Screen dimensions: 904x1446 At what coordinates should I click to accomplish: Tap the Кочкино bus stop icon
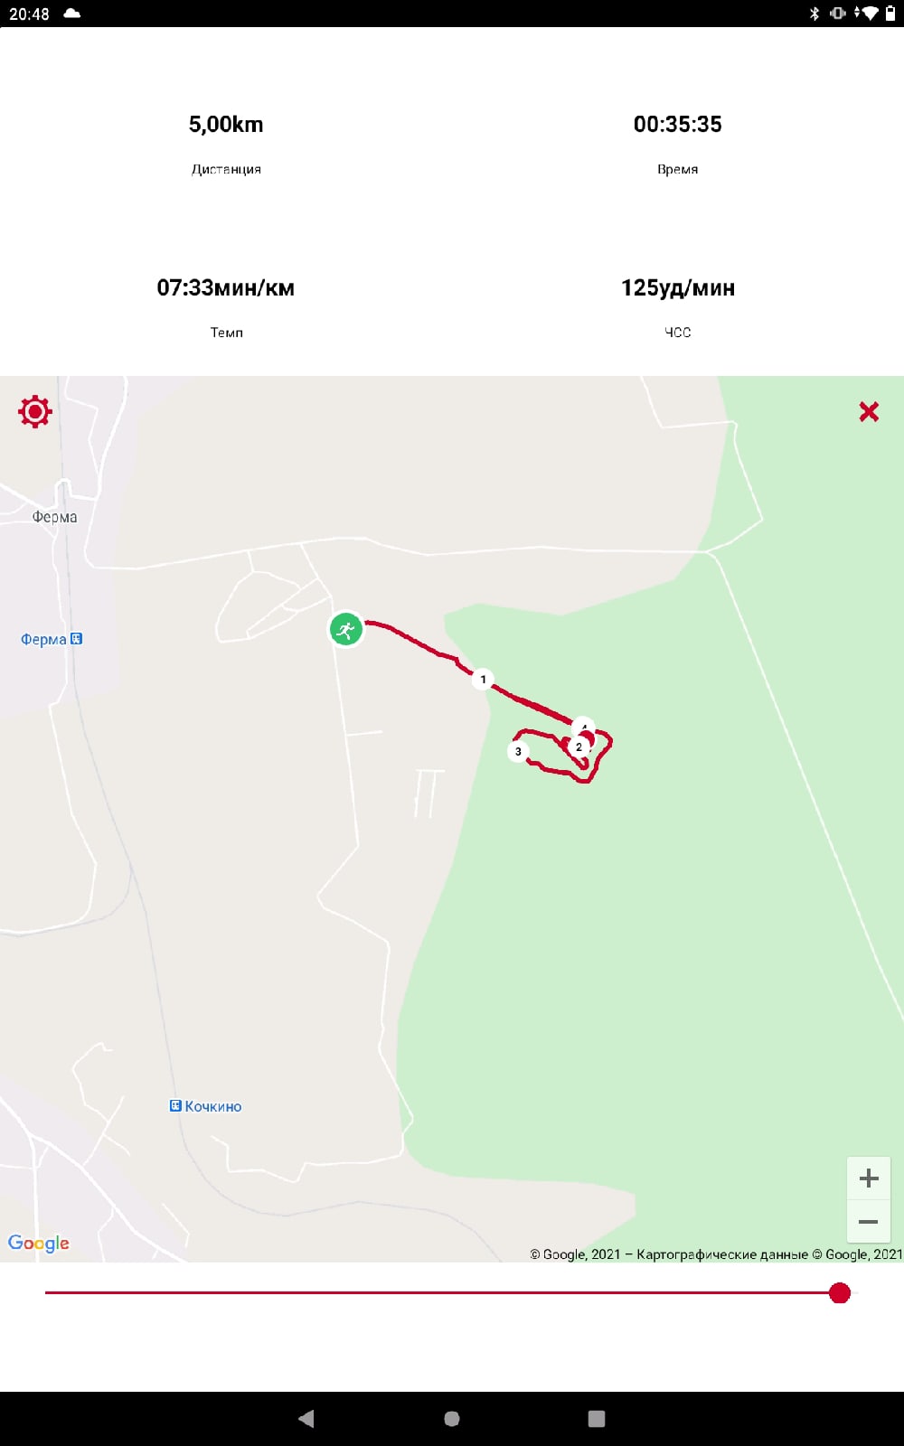click(x=175, y=1105)
